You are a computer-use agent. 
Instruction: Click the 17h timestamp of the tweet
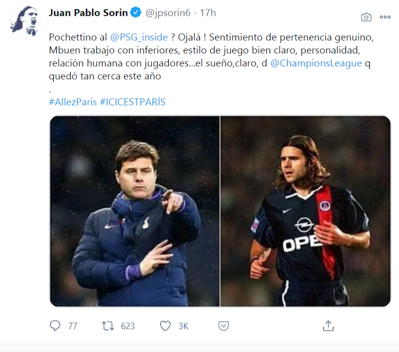[208, 13]
